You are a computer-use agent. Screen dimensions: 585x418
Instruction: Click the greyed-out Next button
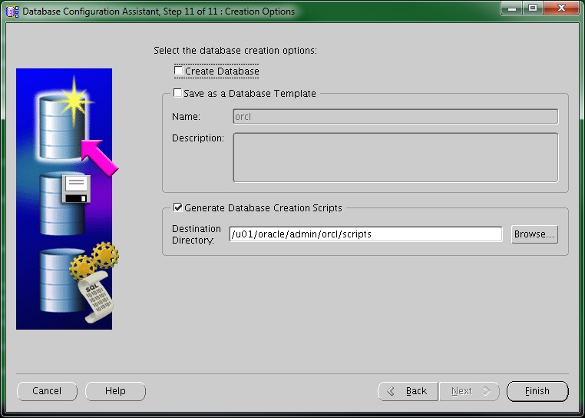[x=469, y=391]
